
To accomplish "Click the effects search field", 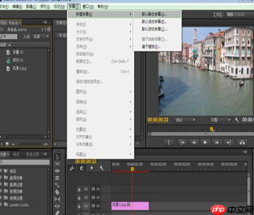I will [25, 162].
